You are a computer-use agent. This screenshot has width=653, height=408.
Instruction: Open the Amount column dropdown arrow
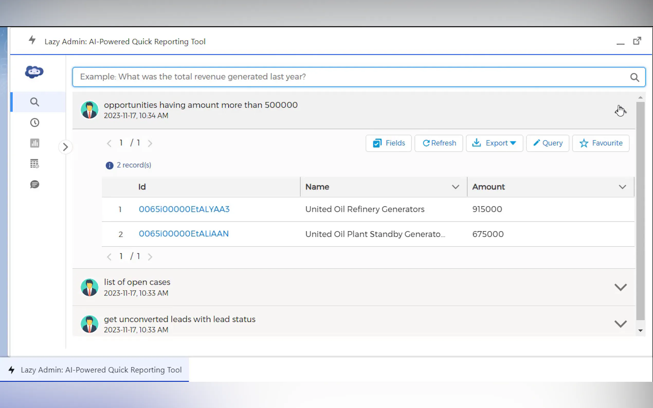pyautogui.click(x=622, y=187)
